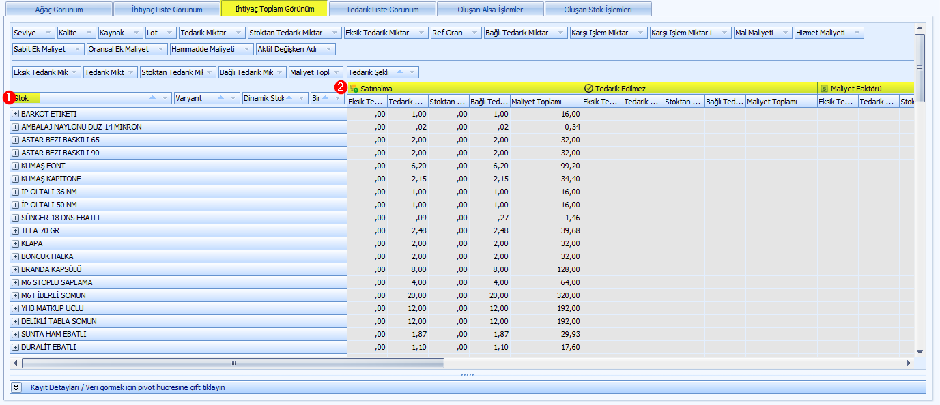Open the Tedarik Liste Görünüm tab
Screen dimensions: 940x405
point(382,10)
